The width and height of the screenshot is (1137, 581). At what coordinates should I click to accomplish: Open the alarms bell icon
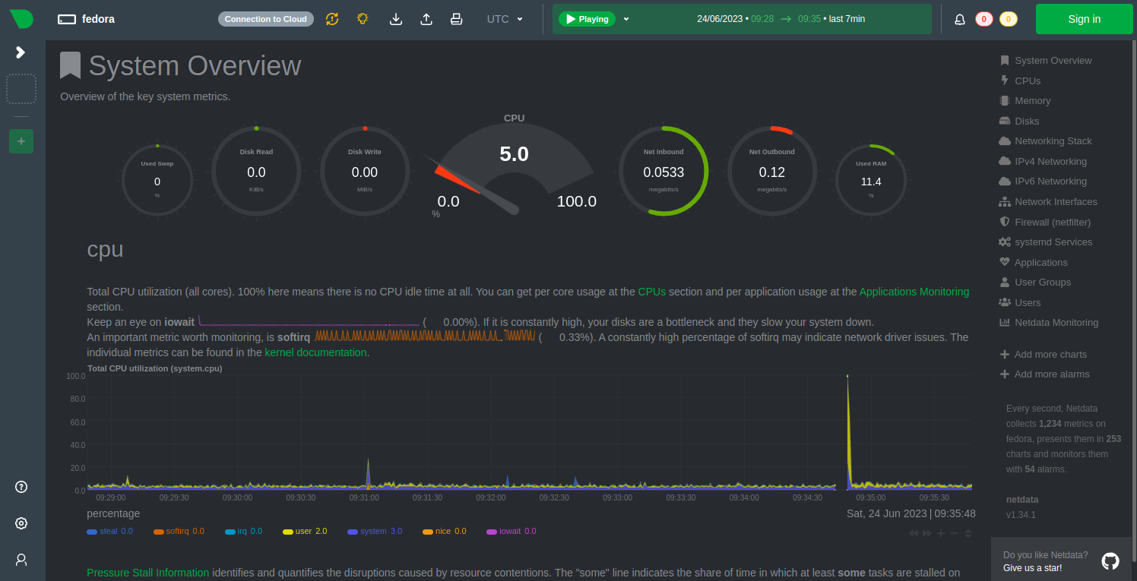click(x=960, y=20)
